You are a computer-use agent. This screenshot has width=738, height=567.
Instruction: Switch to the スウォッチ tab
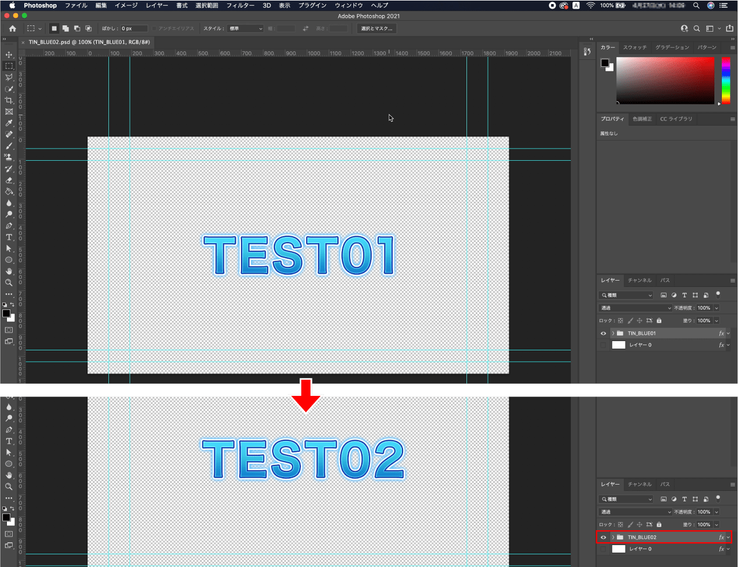635,48
